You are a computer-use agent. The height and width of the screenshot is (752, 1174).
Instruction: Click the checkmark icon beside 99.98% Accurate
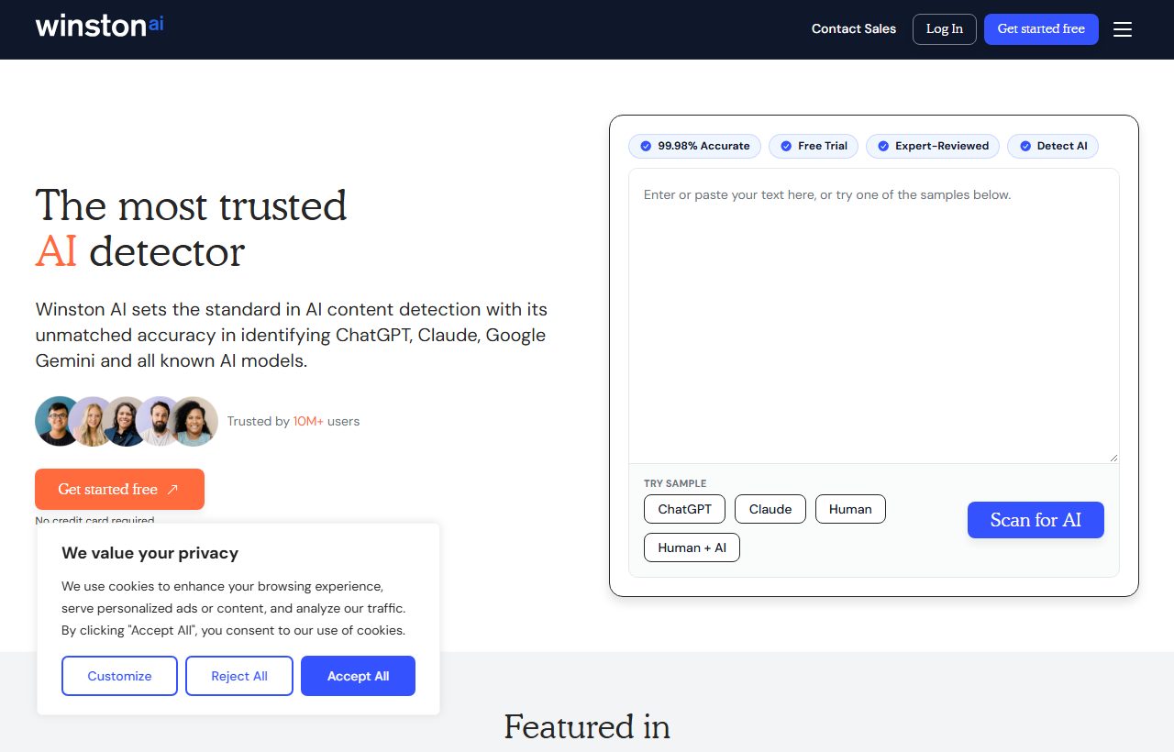coord(646,146)
